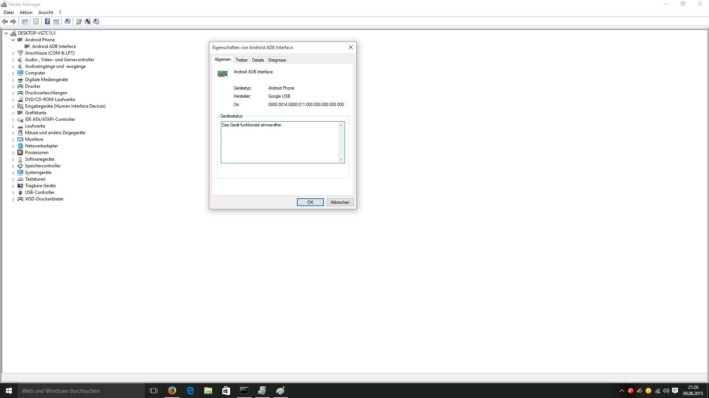
Task: Click the blue Help question-mark icon
Action: click(47, 22)
